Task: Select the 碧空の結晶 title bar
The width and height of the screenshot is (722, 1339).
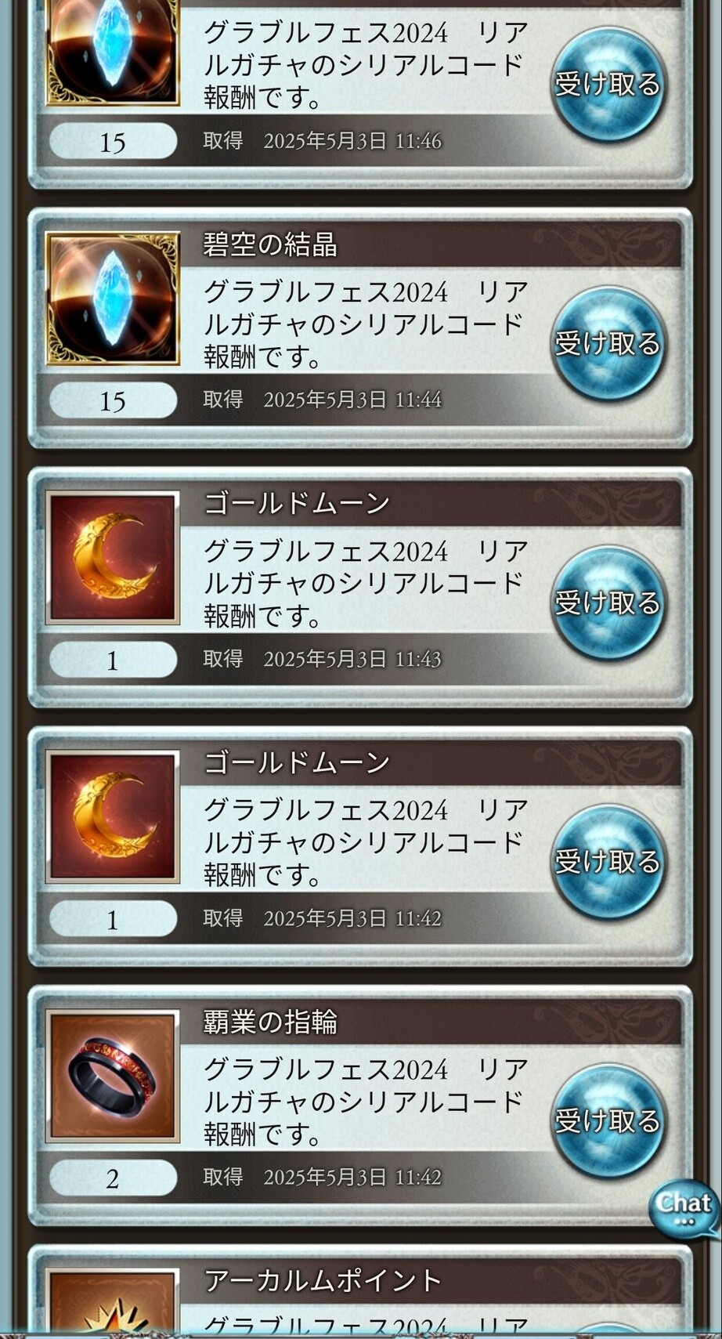Action: (431, 244)
